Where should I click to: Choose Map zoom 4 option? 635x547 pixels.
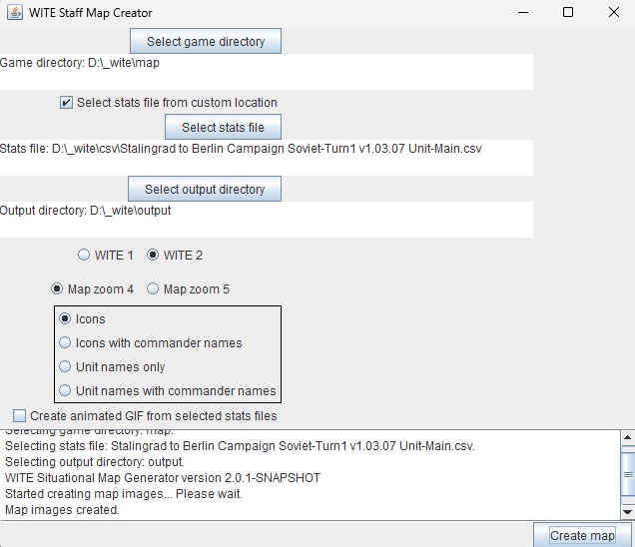[58, 288]
